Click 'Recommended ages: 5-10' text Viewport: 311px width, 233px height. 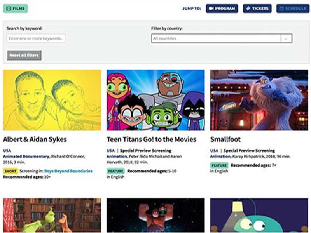point(152,171)
